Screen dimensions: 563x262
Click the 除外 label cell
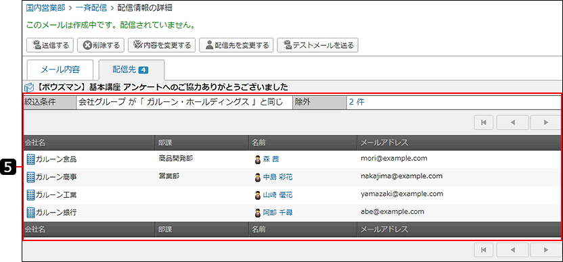pyautogui.click(x=319, y=102)
